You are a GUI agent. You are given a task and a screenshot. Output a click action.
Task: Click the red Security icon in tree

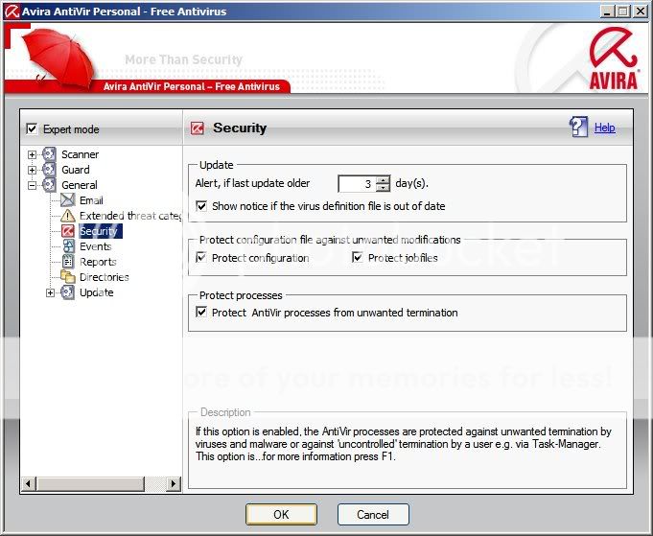point(67,231)
